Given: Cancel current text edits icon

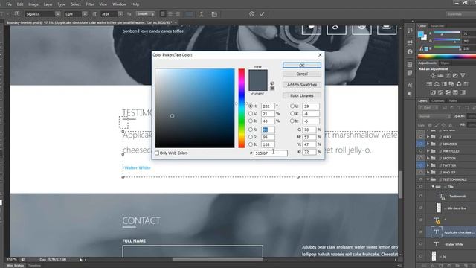Looking at the screenshot, I should pyautogui.click(x=251, y=14).
